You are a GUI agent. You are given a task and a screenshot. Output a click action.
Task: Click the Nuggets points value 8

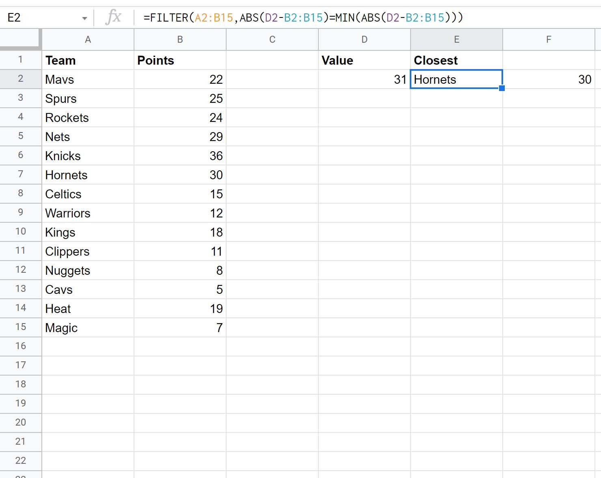(x=180, y=270)
